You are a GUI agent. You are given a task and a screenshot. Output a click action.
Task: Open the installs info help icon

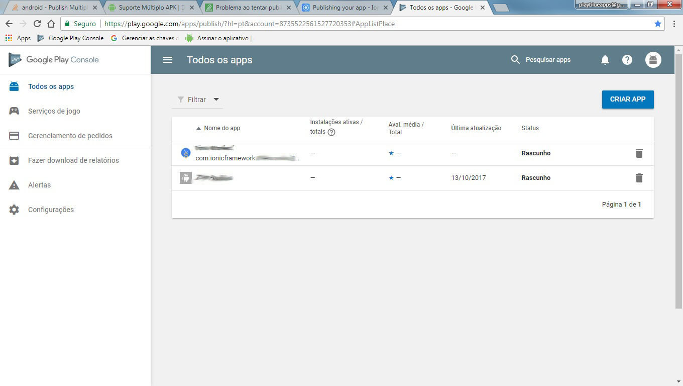pos(331,132)
